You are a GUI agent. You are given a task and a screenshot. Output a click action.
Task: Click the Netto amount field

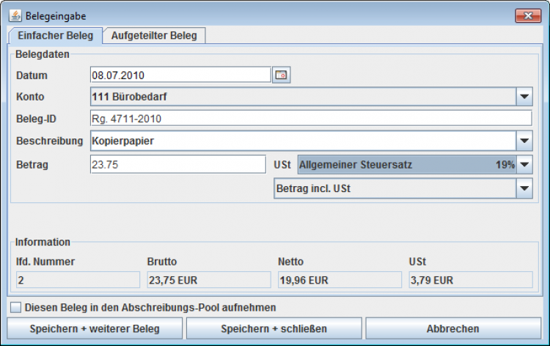click(x=339, y=280)
